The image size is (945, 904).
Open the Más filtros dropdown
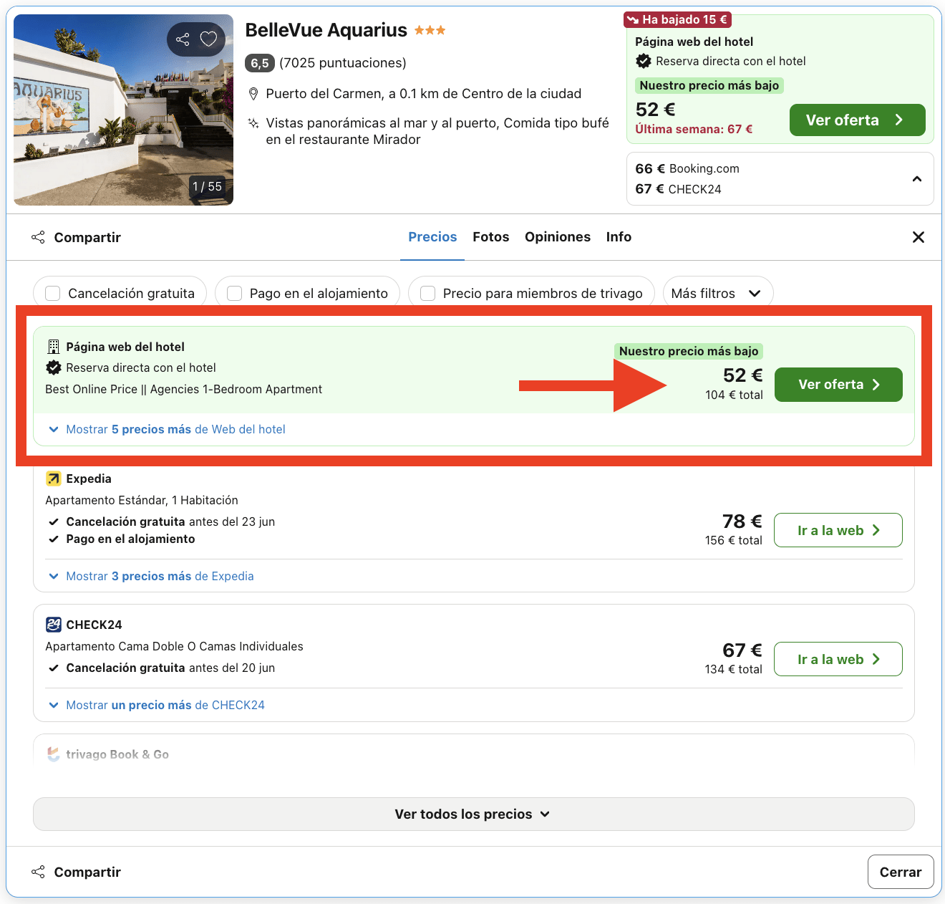[x=717, y=293]
